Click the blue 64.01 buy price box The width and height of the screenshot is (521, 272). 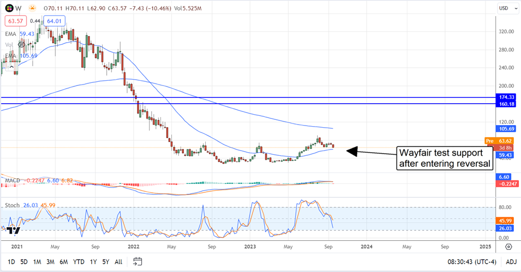54,21
